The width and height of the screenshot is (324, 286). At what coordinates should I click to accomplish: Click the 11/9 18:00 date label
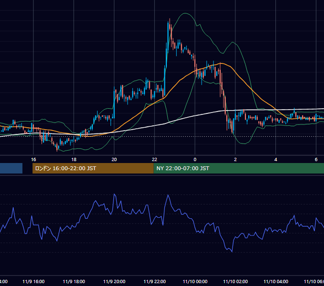pyautogui.click(x=74, y=281)
